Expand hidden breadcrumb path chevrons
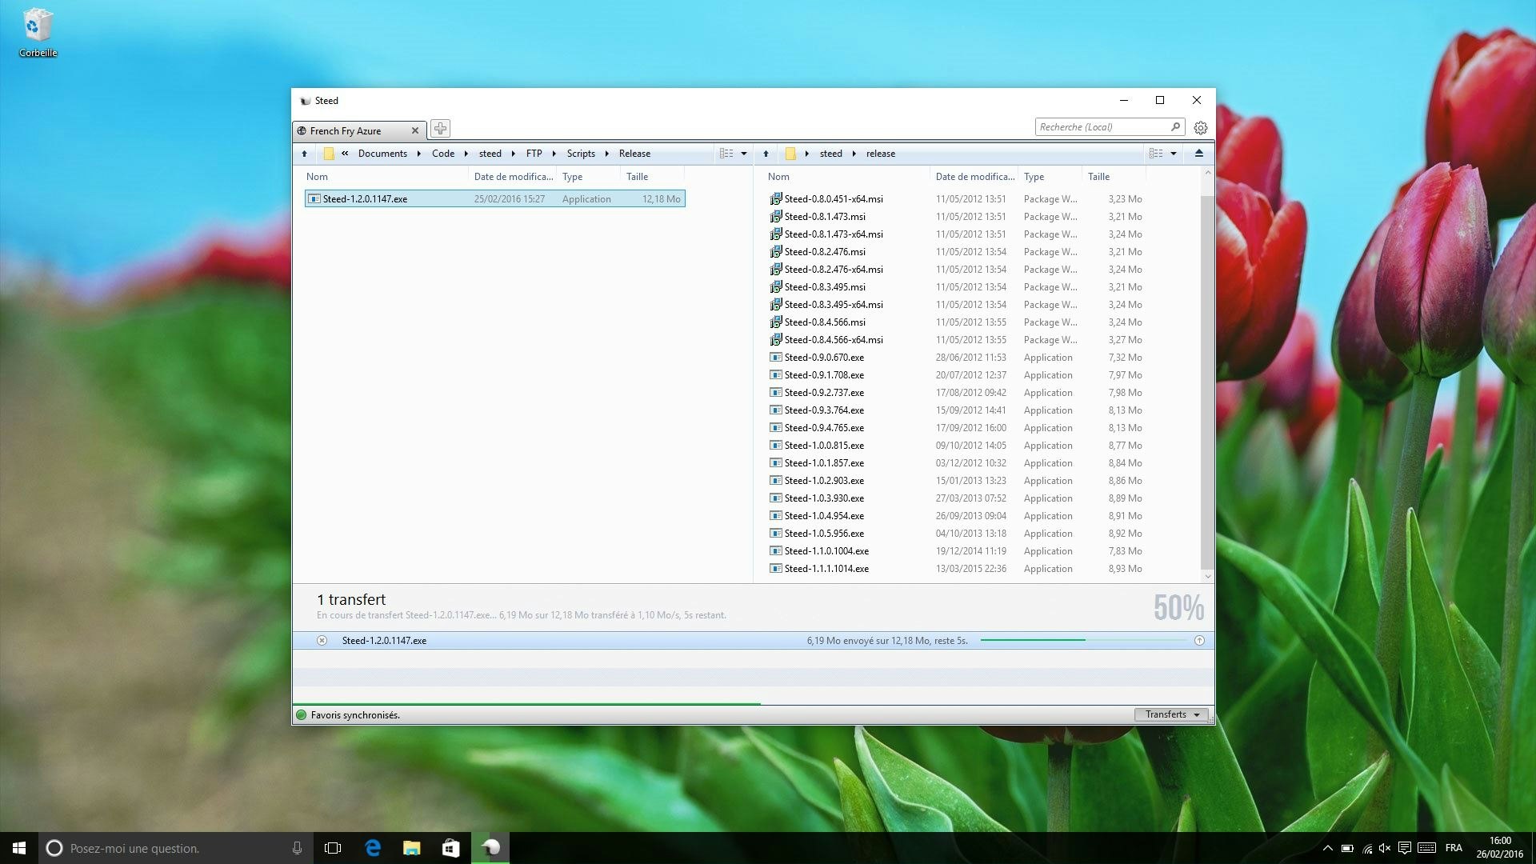 pos(345,154)
